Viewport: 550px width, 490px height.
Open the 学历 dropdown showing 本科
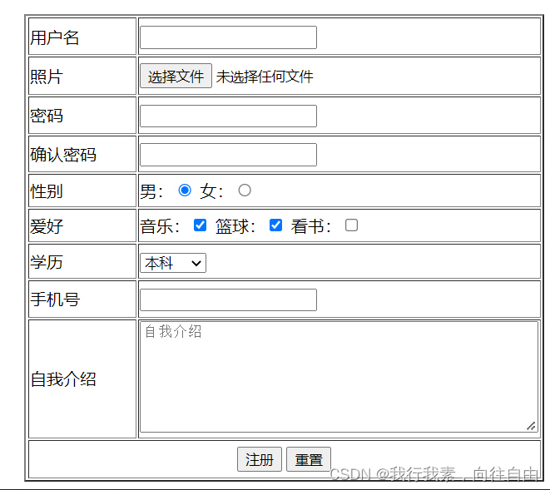pos(173,263)
